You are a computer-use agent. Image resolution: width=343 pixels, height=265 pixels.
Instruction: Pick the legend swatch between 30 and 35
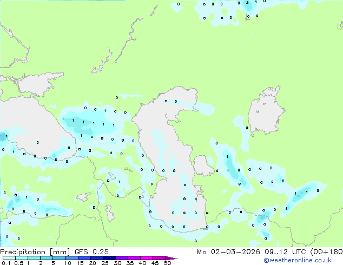pyautogui.click(x=121, y=258)
